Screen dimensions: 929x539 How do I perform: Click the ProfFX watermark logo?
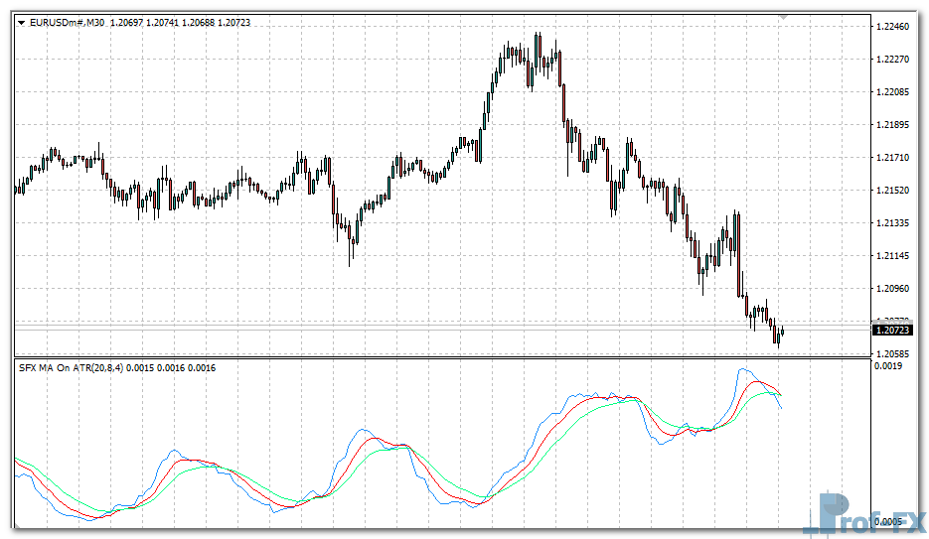pyautogui.click(x=870, y=514)
